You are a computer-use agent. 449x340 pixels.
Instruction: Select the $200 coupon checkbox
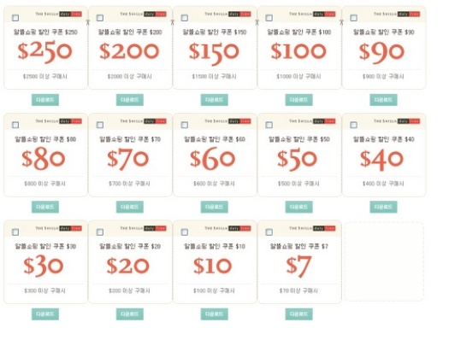click(100, 18)
